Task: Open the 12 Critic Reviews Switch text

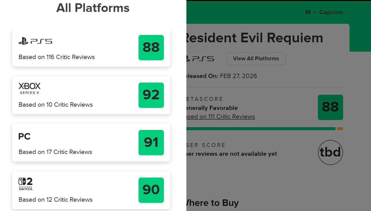Action: point(55,200)
